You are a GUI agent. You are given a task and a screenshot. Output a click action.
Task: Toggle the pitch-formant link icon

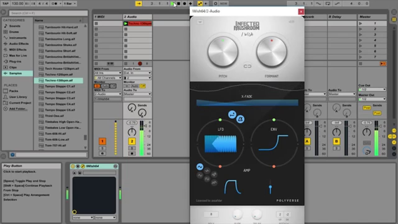pyautogui.click(x=247, y=66)
